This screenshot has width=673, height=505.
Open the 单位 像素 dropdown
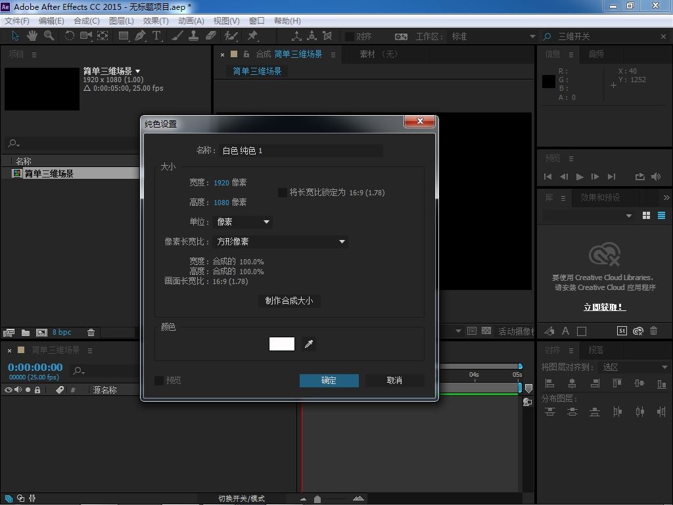click(243, 222)
